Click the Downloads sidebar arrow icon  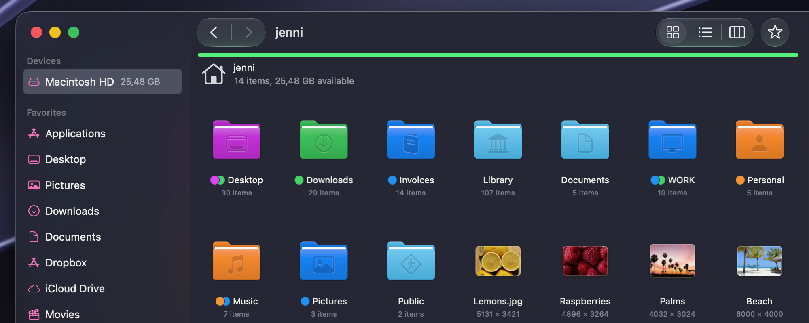(x=34, y=211)
